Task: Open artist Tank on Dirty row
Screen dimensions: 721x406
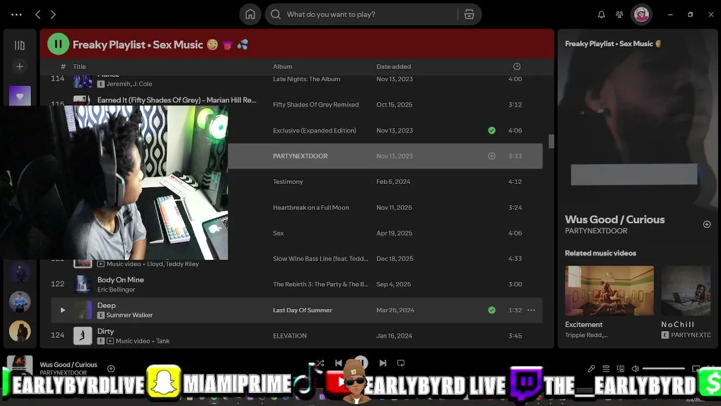Action: (163, 341)
